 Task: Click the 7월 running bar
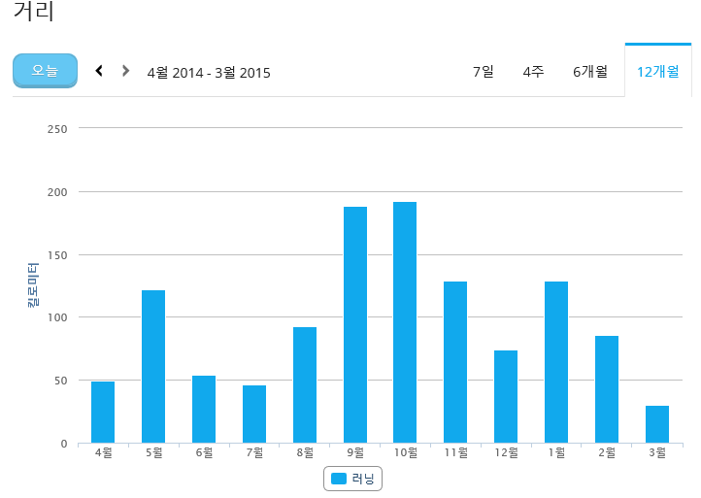tap(254, 414)
